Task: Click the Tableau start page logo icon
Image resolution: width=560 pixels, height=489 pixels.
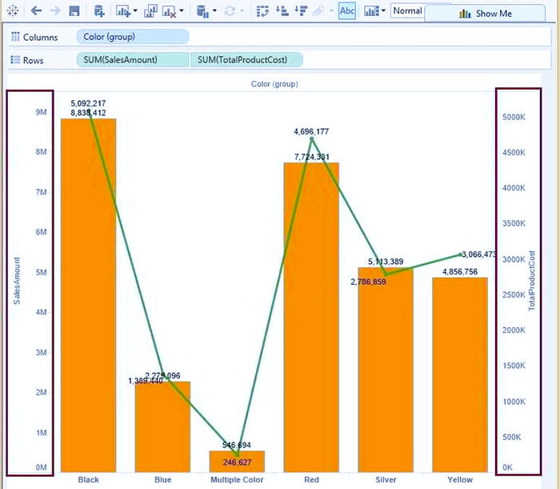Action: tap(13, 10)
